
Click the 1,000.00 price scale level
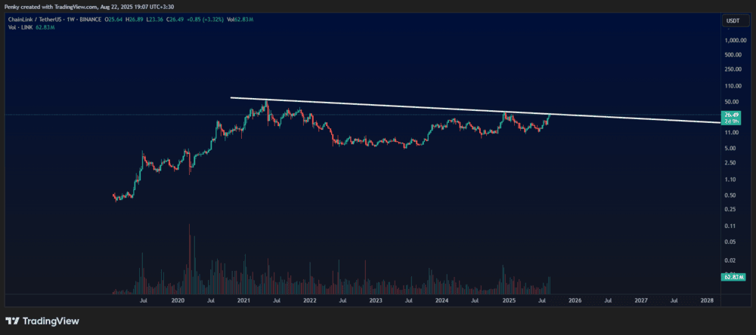736,41
